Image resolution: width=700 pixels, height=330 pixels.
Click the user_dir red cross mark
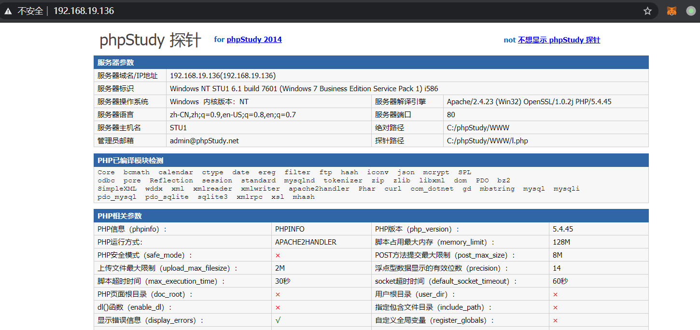(555, 294)
